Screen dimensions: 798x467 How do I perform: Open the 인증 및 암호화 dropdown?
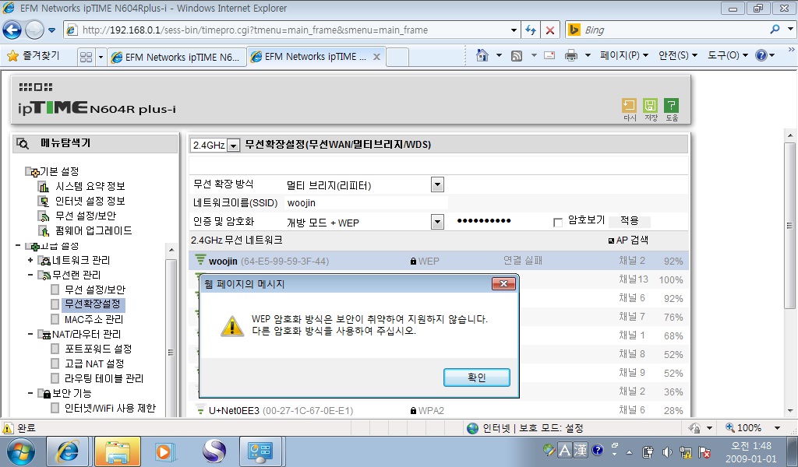coord(437,222)
